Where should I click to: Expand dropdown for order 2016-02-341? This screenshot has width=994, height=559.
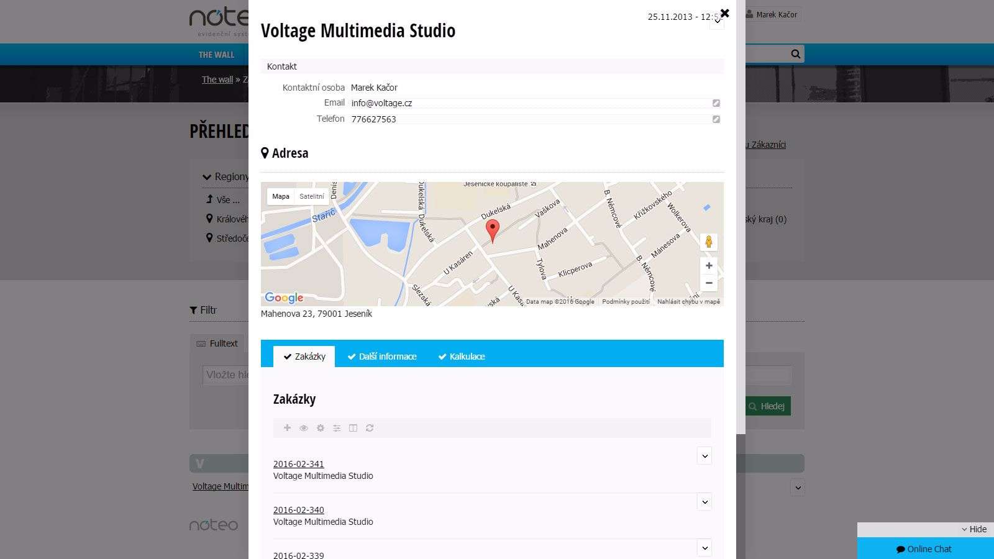704,456
